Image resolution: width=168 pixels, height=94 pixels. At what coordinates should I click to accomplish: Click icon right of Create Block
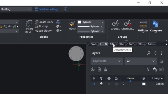tap(58, 22)
